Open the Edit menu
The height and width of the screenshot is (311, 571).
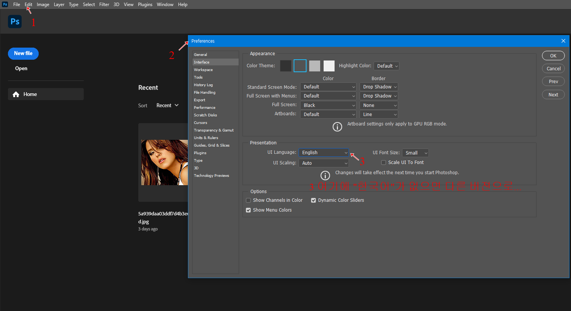tap(28, 5)
